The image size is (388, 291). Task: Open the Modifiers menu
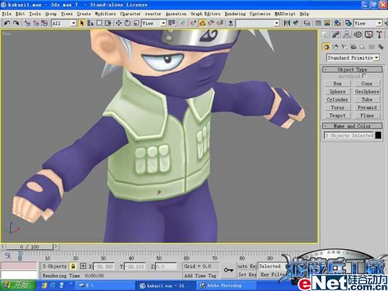pyautogui.click(x=106, y=14)
